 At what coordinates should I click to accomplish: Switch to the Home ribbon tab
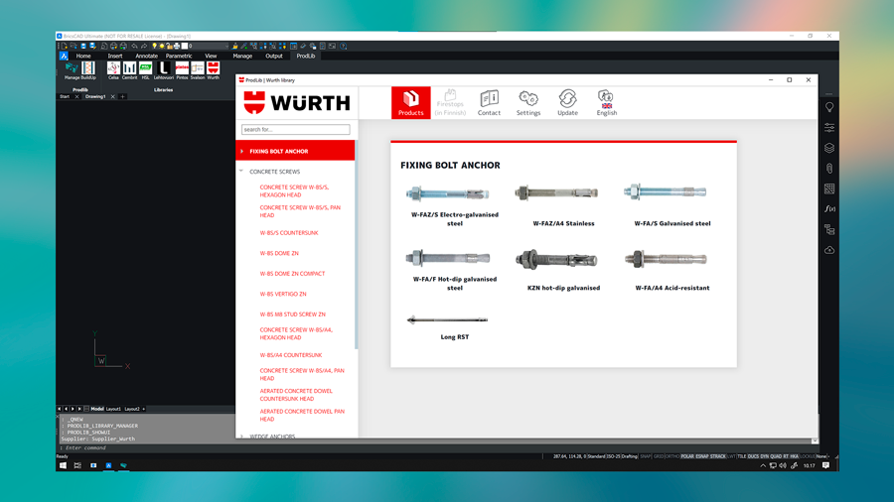tap(83, 56)
